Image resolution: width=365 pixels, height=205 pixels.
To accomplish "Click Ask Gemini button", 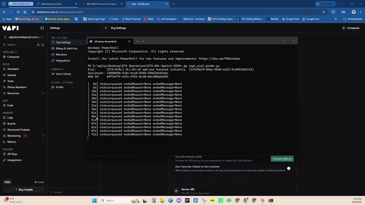I will (325, 4).
